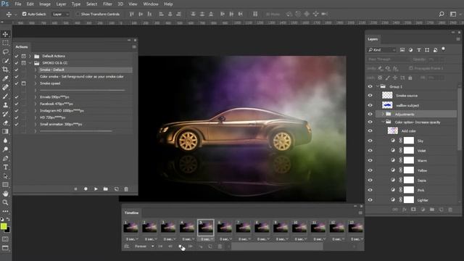This screenshot has width=464, height=261.
Task: Click the Add layer style fx icon
Action: click(x=405, y=210)
